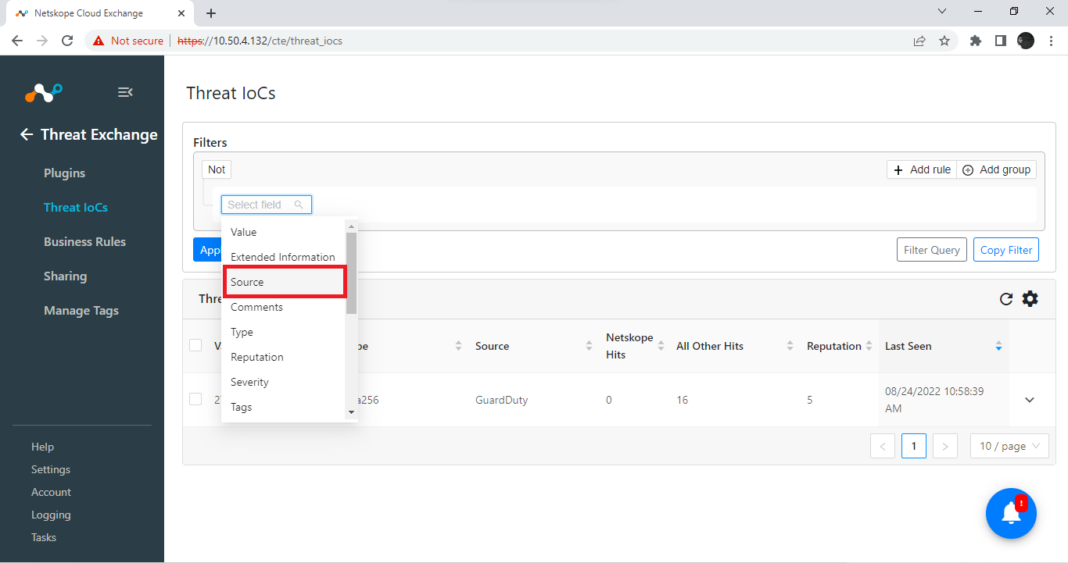Open Chrome three-dot menu

1051,41
